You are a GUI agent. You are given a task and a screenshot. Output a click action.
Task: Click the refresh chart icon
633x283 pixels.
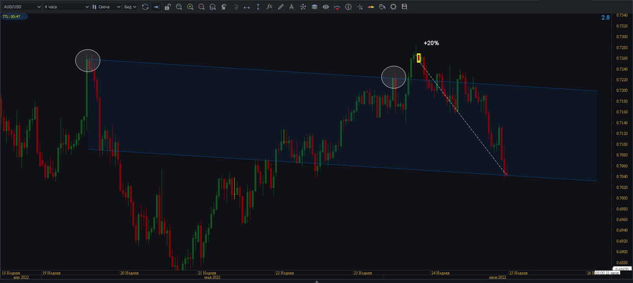145,7
